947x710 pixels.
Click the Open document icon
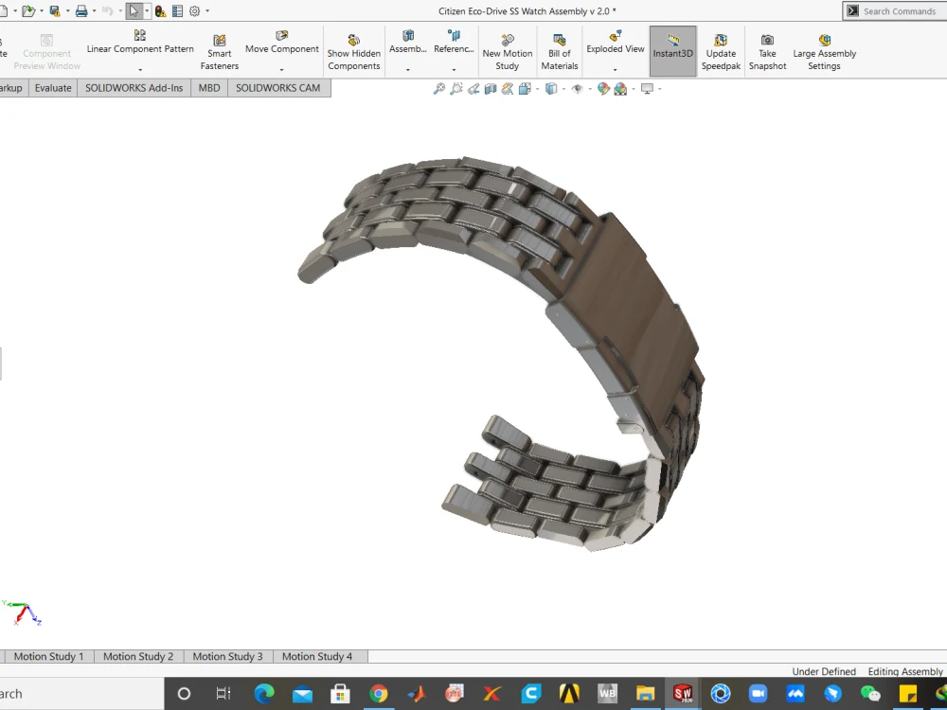(27, 10)
